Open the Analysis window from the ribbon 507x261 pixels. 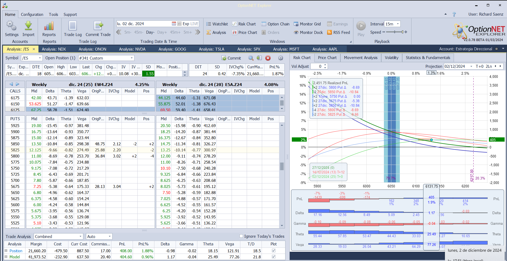(x=216, y=33)
